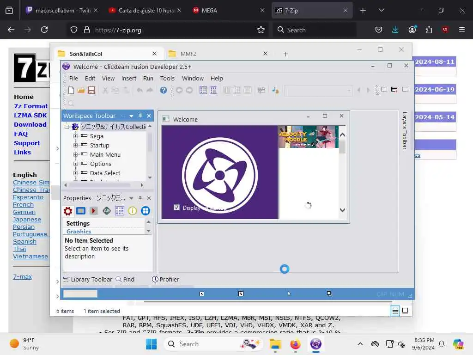Select the yellow About info properties icon
This screenshot has width=473, height=355.
(x=133, y=211)
